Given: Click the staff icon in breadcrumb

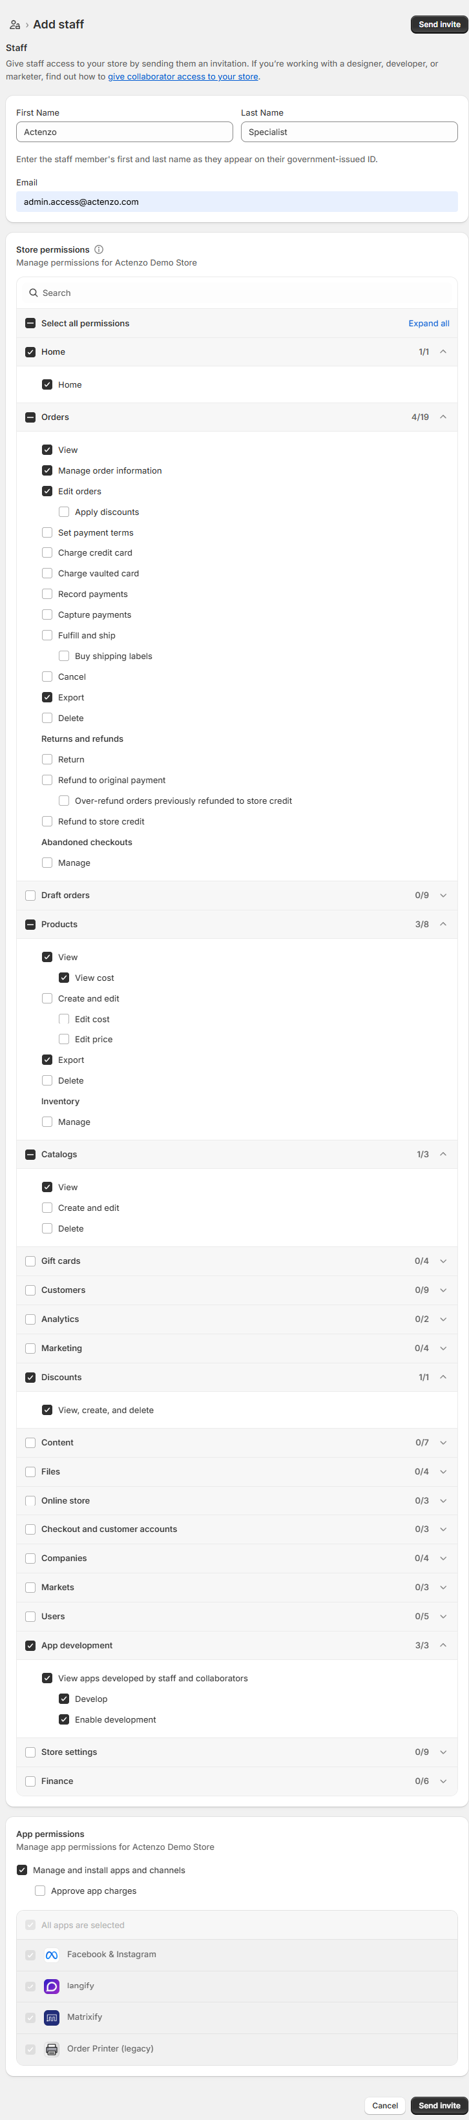Looking at the screenshot, I should coord(15,25).
